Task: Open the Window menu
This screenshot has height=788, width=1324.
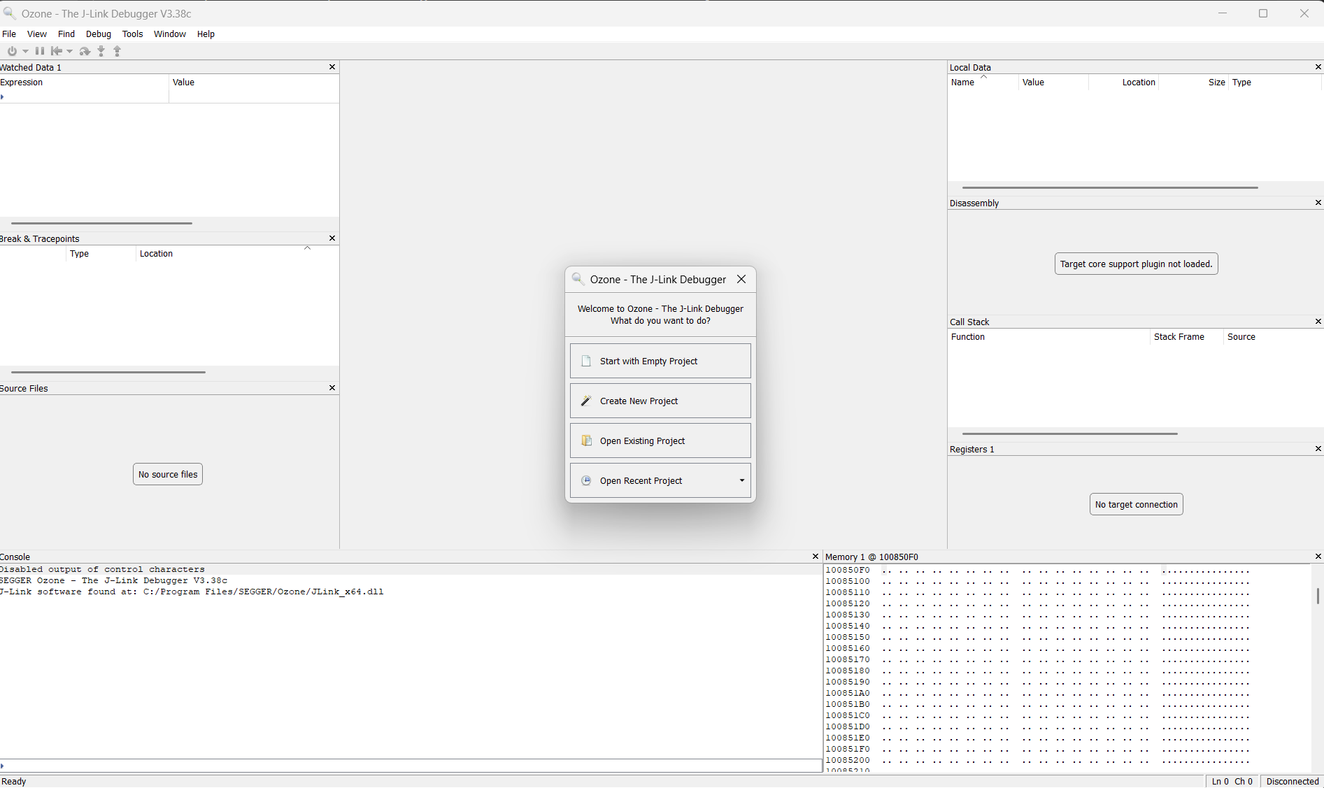Action: pos(170,34)
